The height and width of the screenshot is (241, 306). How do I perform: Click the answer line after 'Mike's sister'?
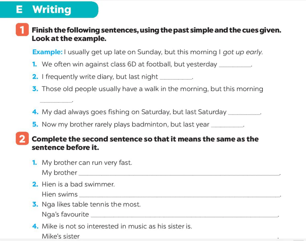pos(179,238)
